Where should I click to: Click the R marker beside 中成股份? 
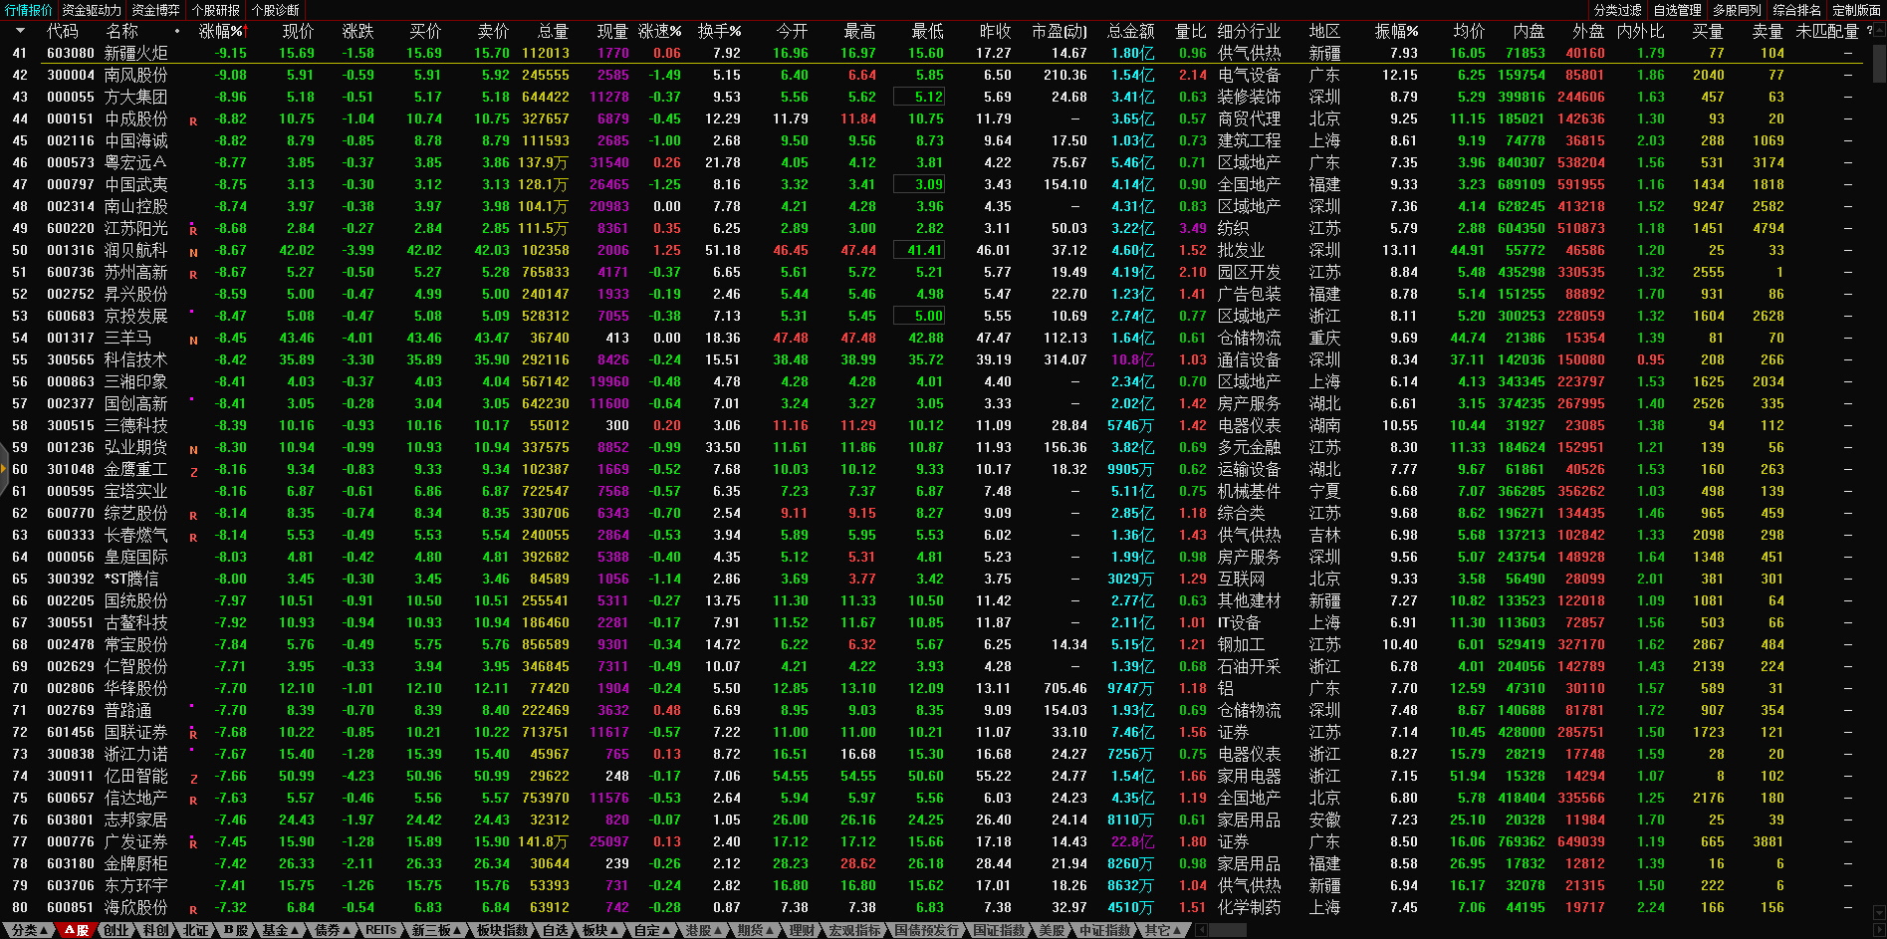pyautogui.click(x=193, y=120)
